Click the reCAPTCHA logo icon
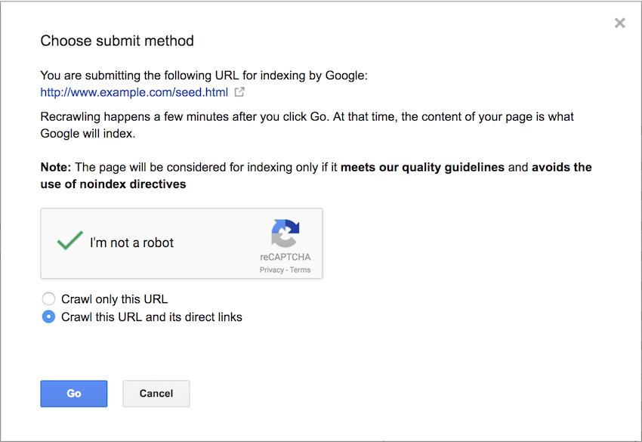Screen dimensions: 642x442 [286, 233]
